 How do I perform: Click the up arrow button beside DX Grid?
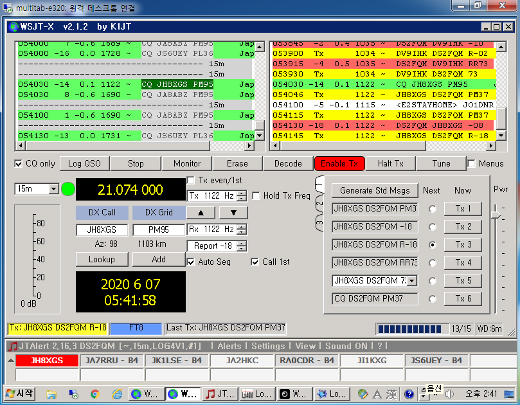click(x=201, y=213)
